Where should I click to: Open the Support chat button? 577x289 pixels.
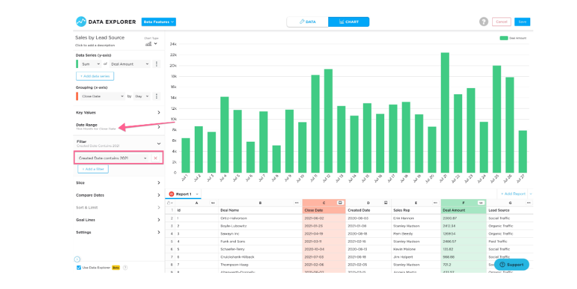512,264
